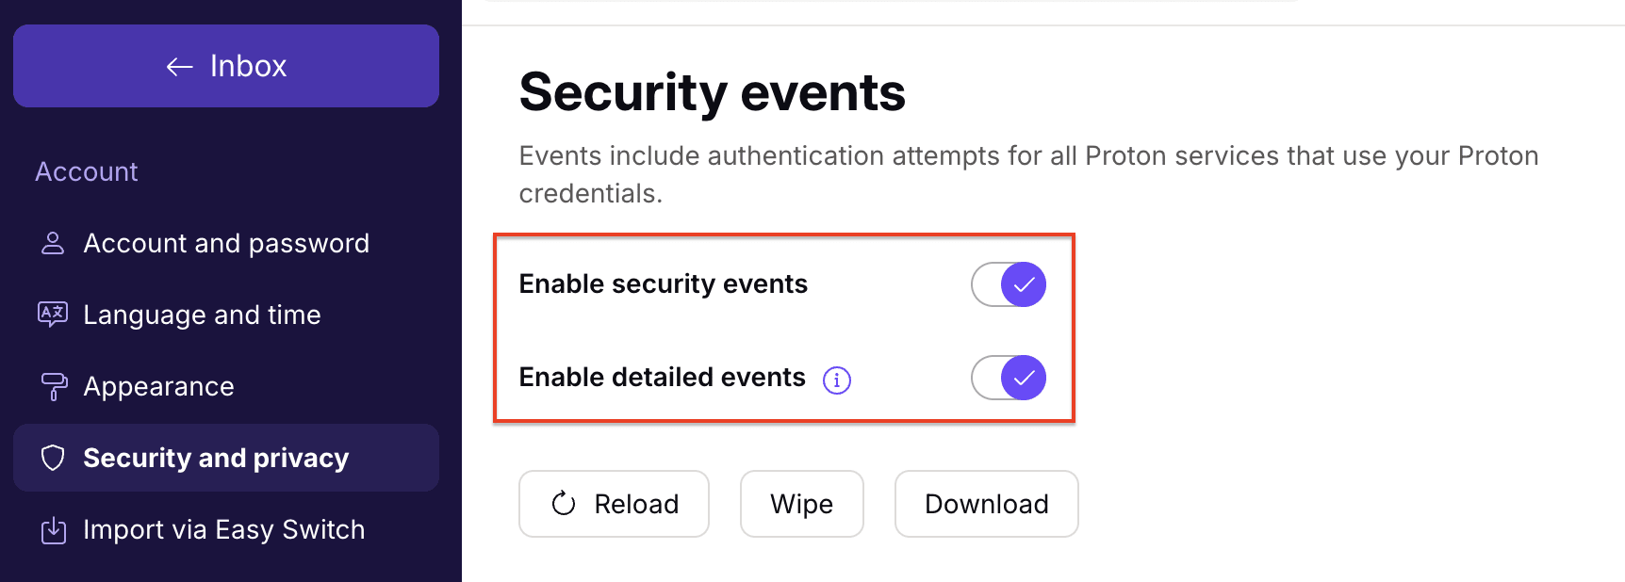Download the security events log
The width and height of the screenshot is (1625, 582).
(x=986, y=504)
